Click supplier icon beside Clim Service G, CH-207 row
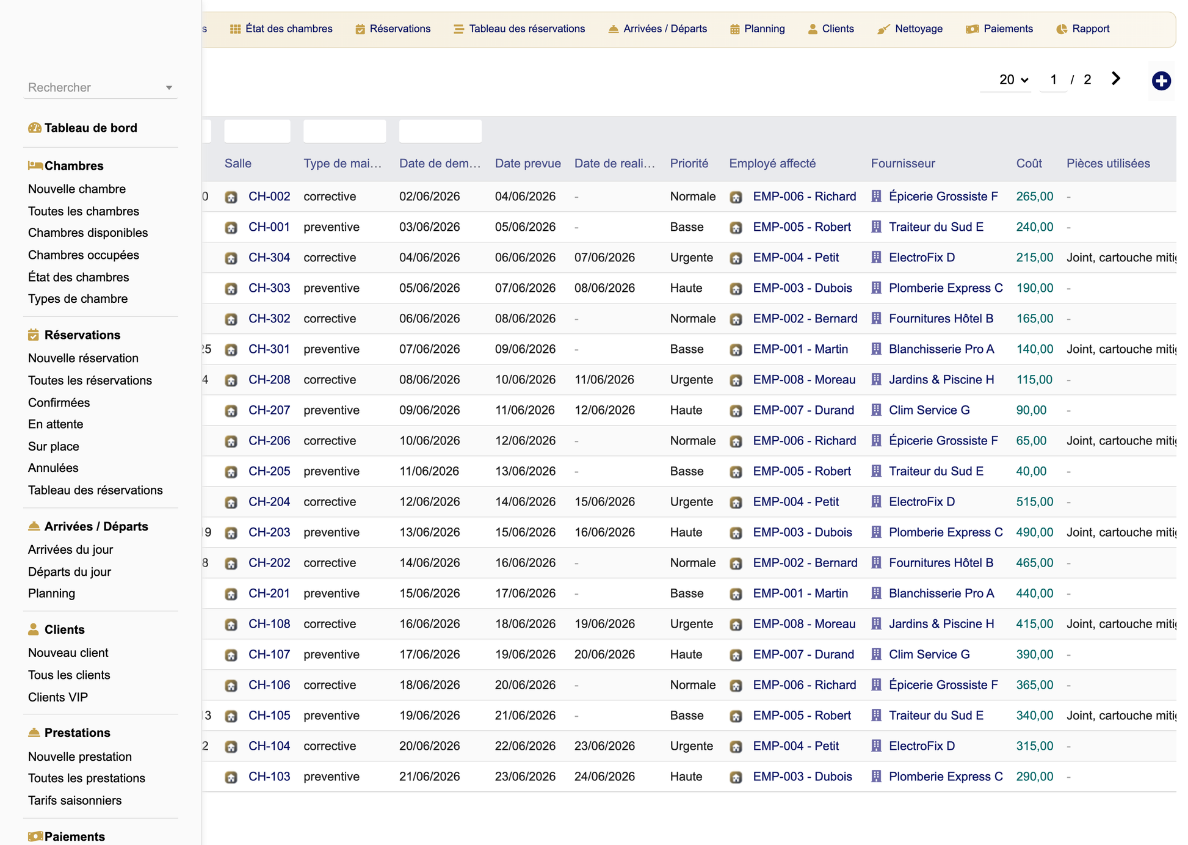This screenshot has height=845, width=1188. [876, 410]
